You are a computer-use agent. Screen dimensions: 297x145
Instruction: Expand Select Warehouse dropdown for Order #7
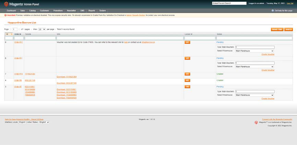coord(254,95)
